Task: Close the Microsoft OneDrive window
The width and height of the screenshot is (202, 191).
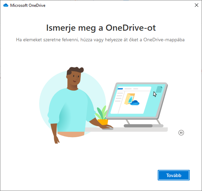Action: [196, 5]
